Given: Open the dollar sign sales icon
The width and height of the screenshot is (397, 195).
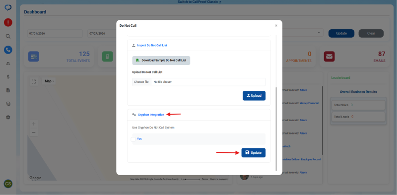Looking at the screenshot, I should point(8,77).
